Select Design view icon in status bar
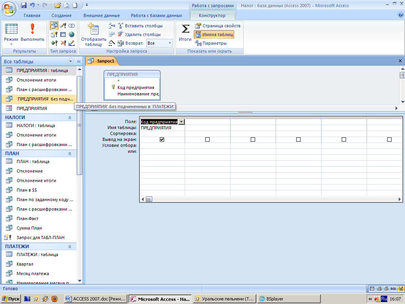The width and height of the screenshot is (405, 304). [x=401, y=289]
